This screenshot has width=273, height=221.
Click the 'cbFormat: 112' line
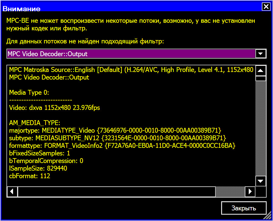tap(30, 176)
